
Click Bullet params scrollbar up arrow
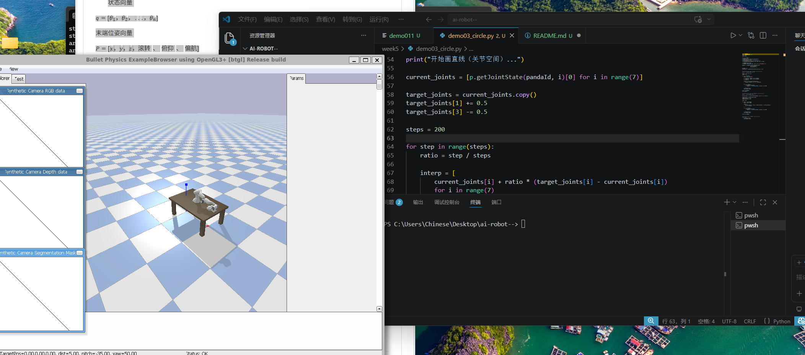[379, 76]
